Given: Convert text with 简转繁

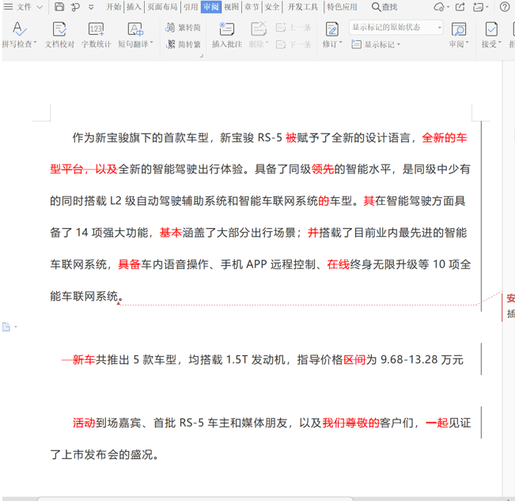Looking at the screenshot, I should coord(183,44).
